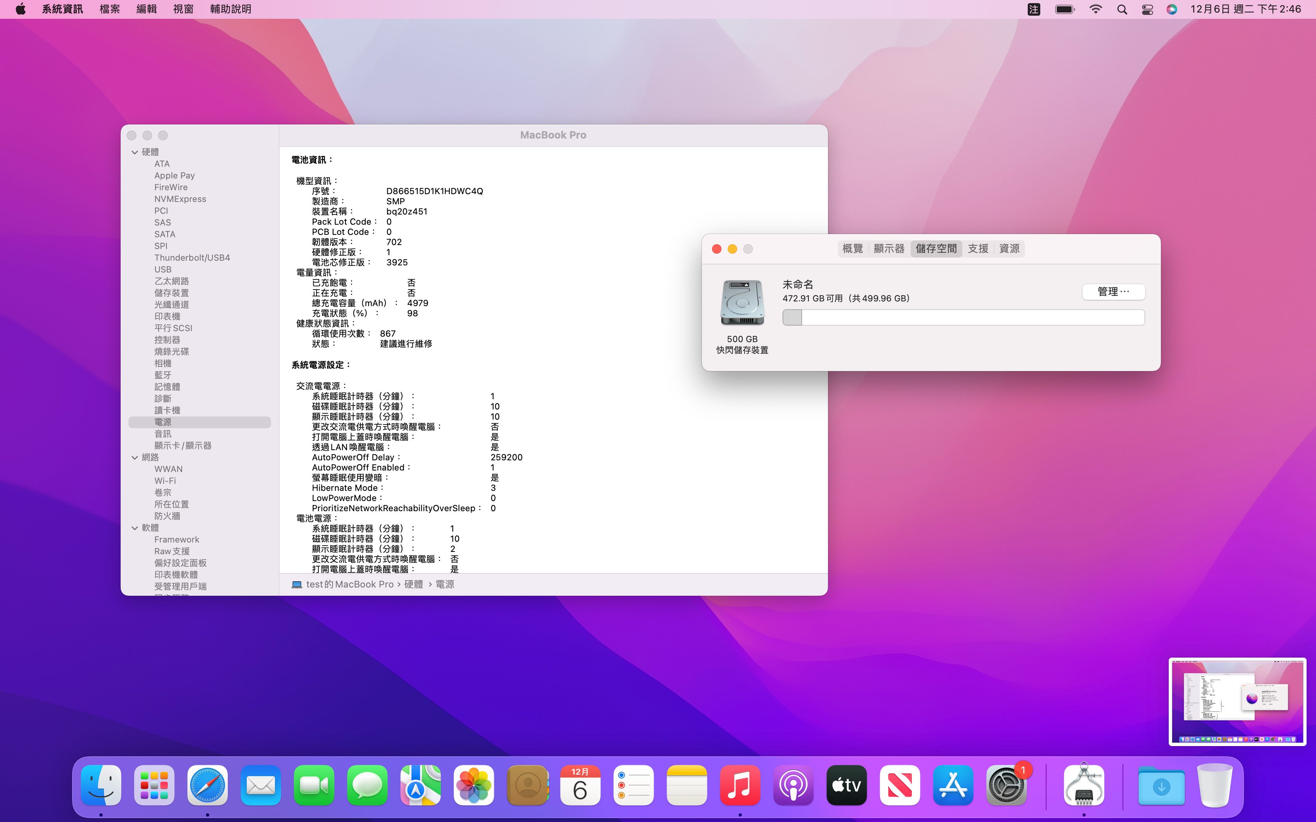Collapse the 硬體 section in sidebar
The height and width of the screenshot is (822, 1316).
(x=135, y=152)
